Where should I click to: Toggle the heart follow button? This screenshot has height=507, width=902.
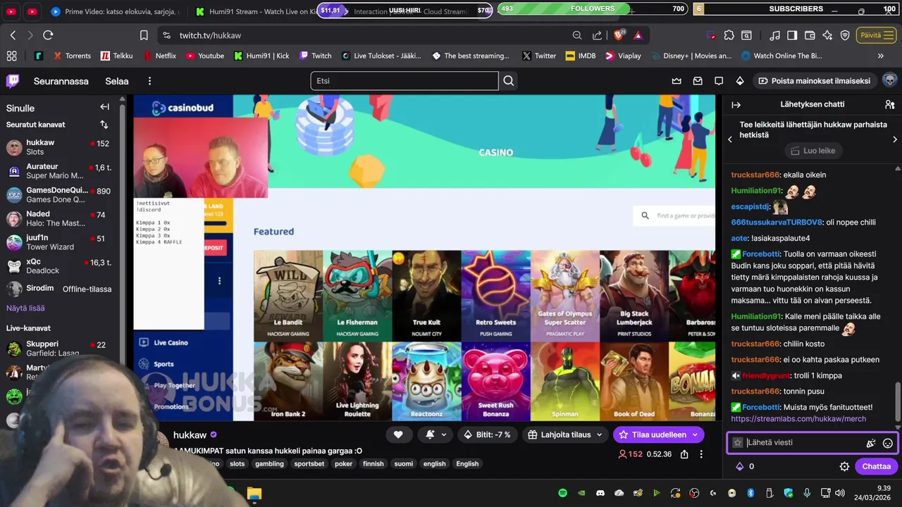click(x=398, y=434)
